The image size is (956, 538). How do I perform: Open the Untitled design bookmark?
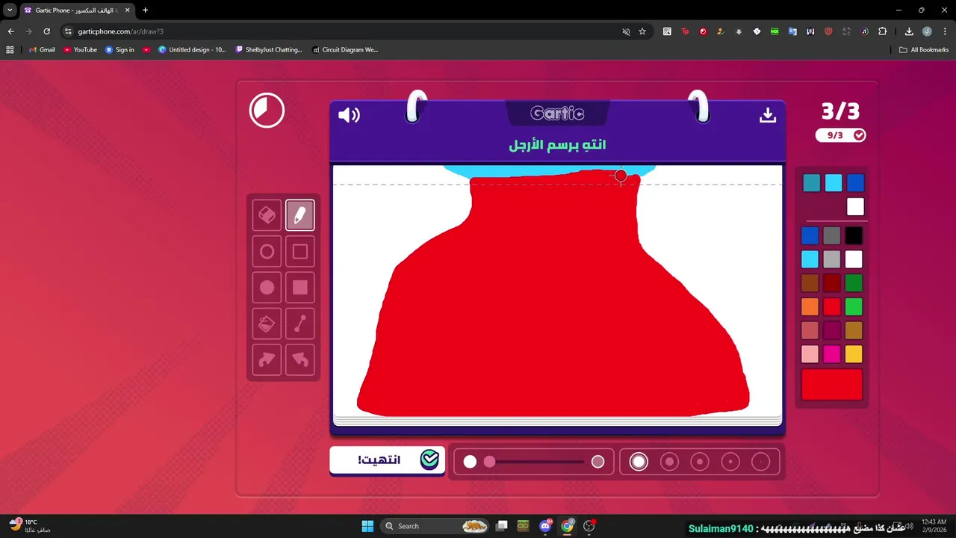click(x=192, y=50)
